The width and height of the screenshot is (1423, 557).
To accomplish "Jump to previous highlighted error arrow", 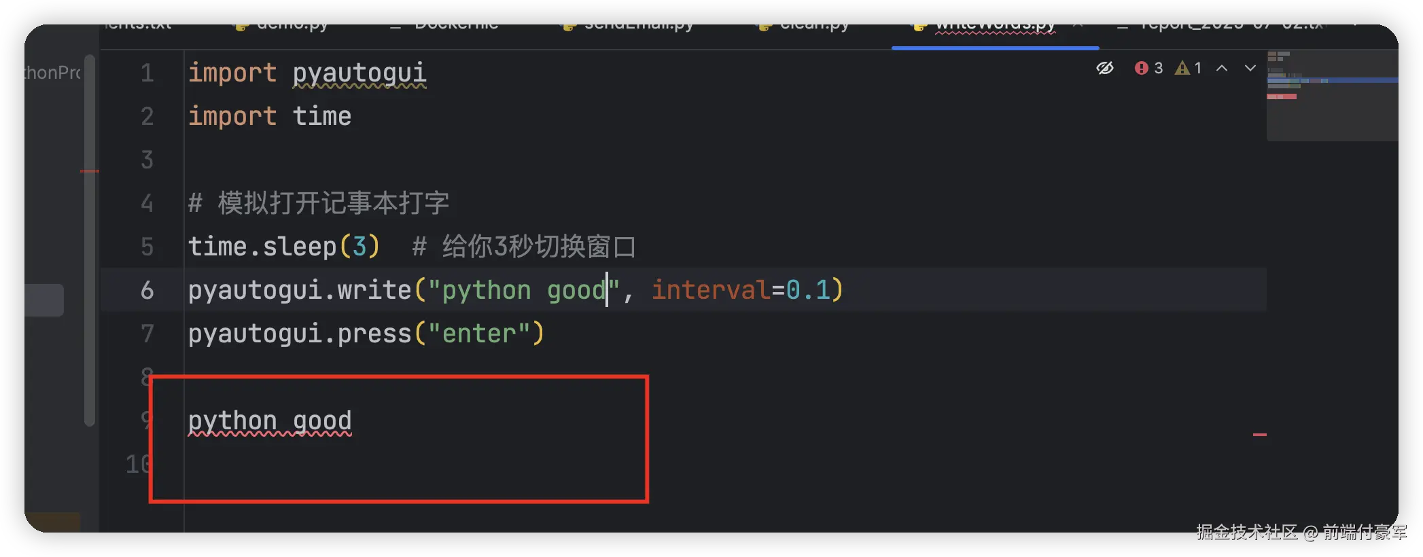I will tap(1222, 68).
